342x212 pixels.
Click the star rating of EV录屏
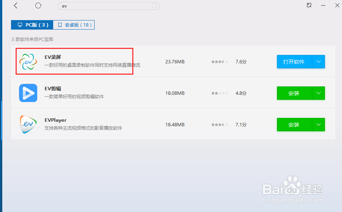tap(220, 62)
